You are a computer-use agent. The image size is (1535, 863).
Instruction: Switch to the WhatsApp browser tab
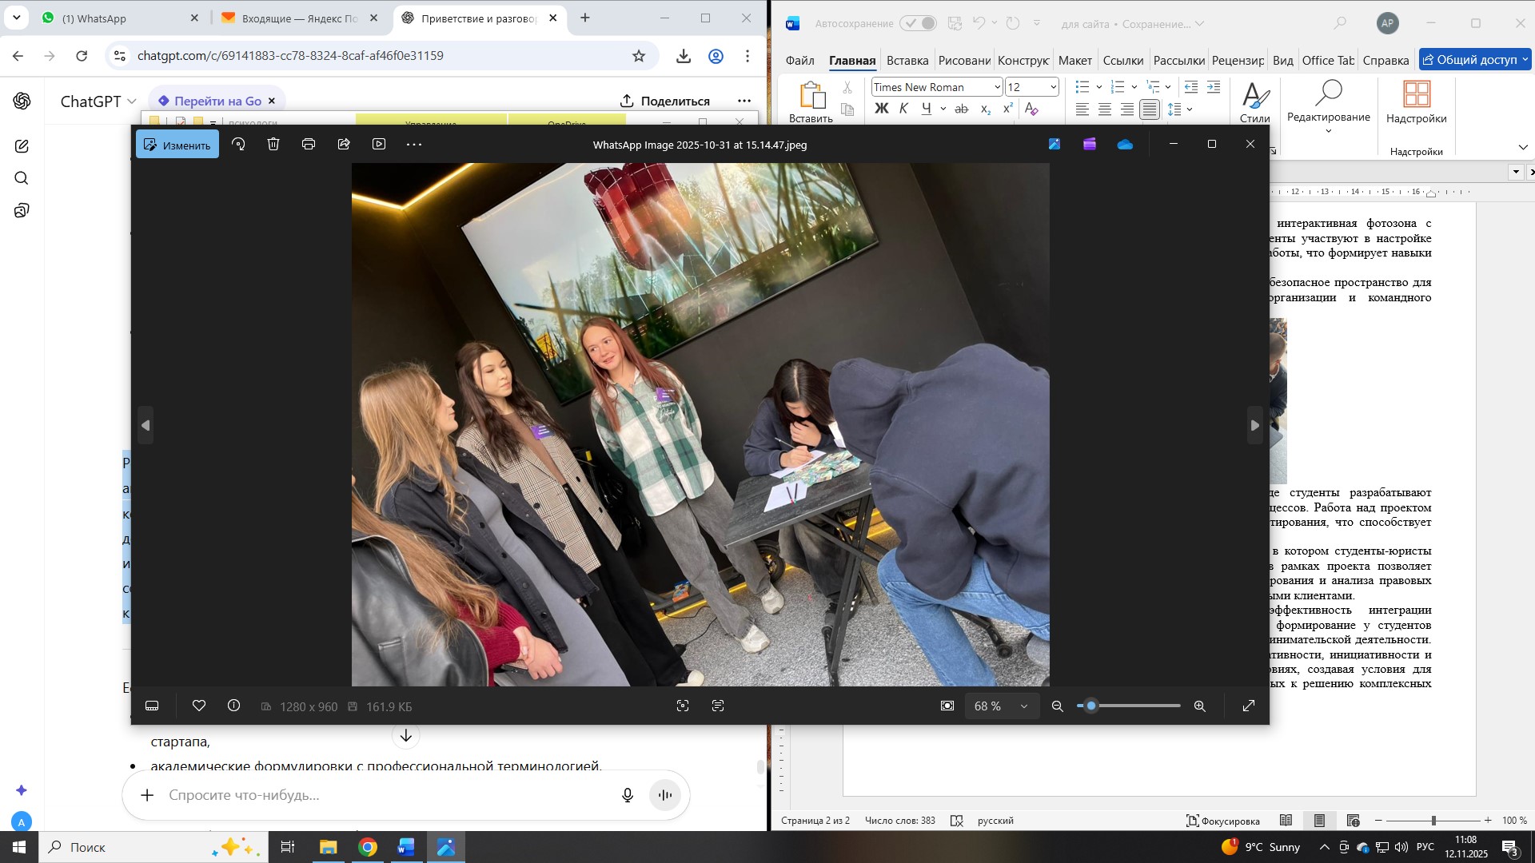click(x=94, y=18)
